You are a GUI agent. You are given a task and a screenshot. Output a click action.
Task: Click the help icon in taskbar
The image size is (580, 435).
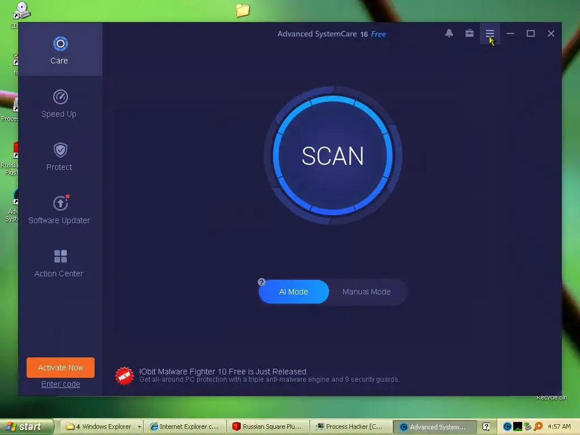click(486, 427)
